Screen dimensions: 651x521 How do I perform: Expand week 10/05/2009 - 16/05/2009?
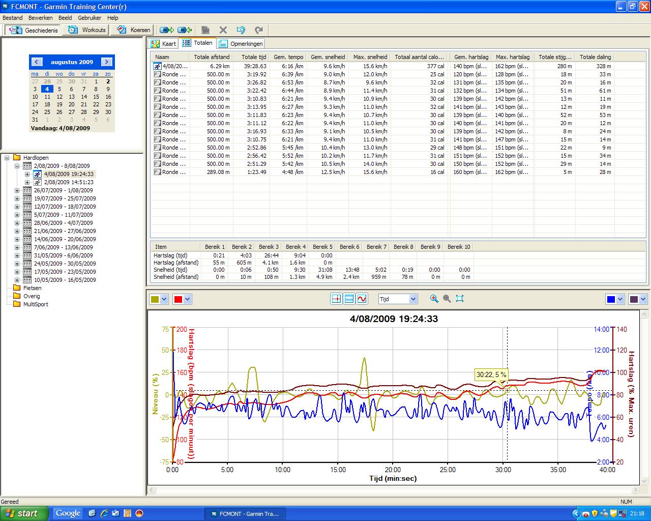pos(17,280)
